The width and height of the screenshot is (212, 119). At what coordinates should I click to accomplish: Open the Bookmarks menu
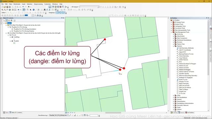(17, 4)
